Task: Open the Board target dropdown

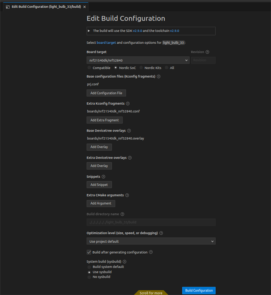Action: pos(138,60)
